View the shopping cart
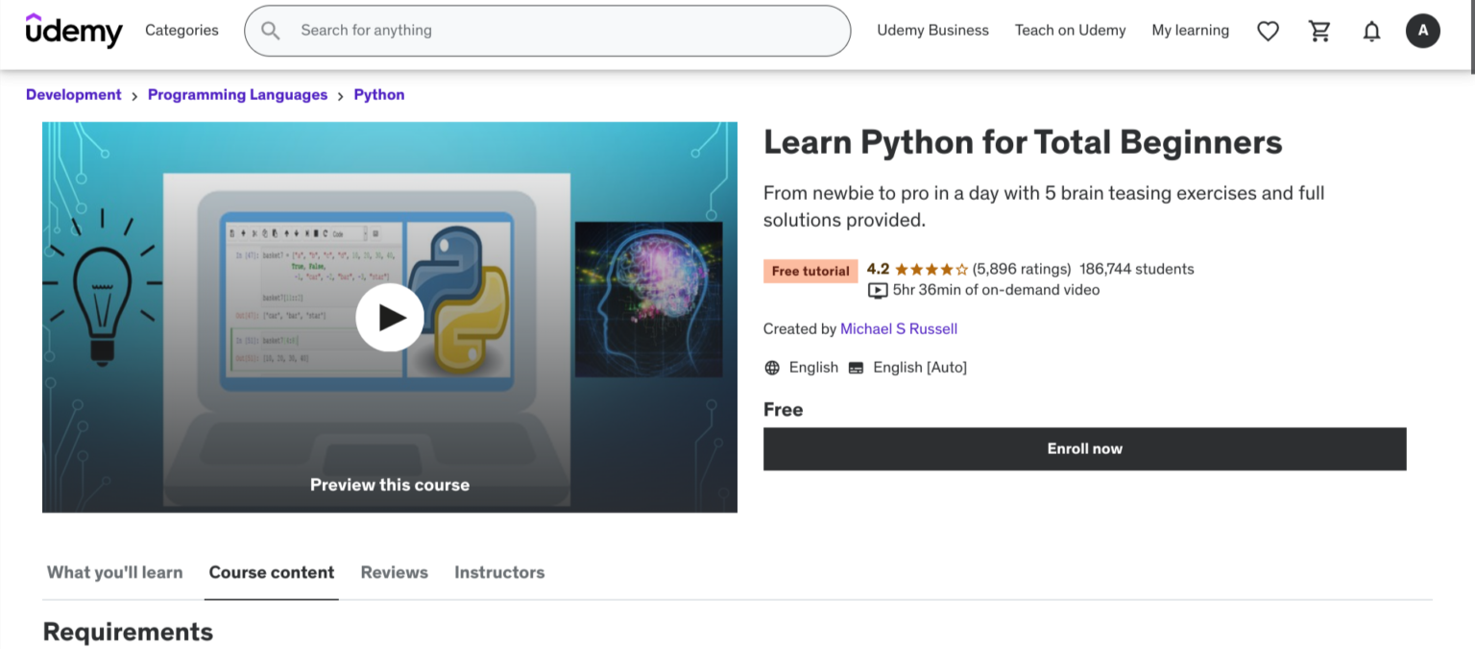 (1319, 30)
